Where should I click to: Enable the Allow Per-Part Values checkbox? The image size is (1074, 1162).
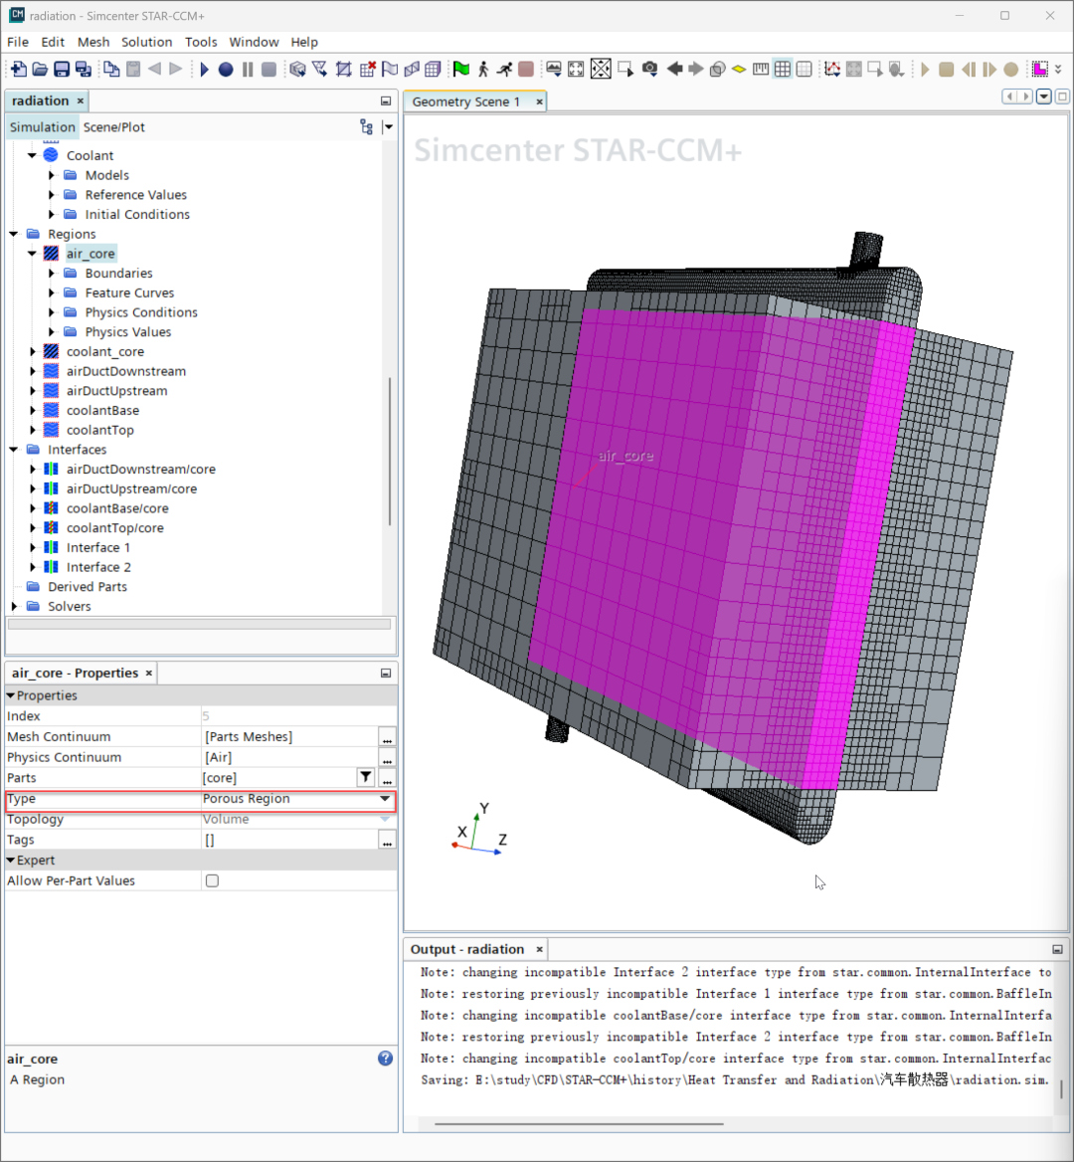(213, 880)
